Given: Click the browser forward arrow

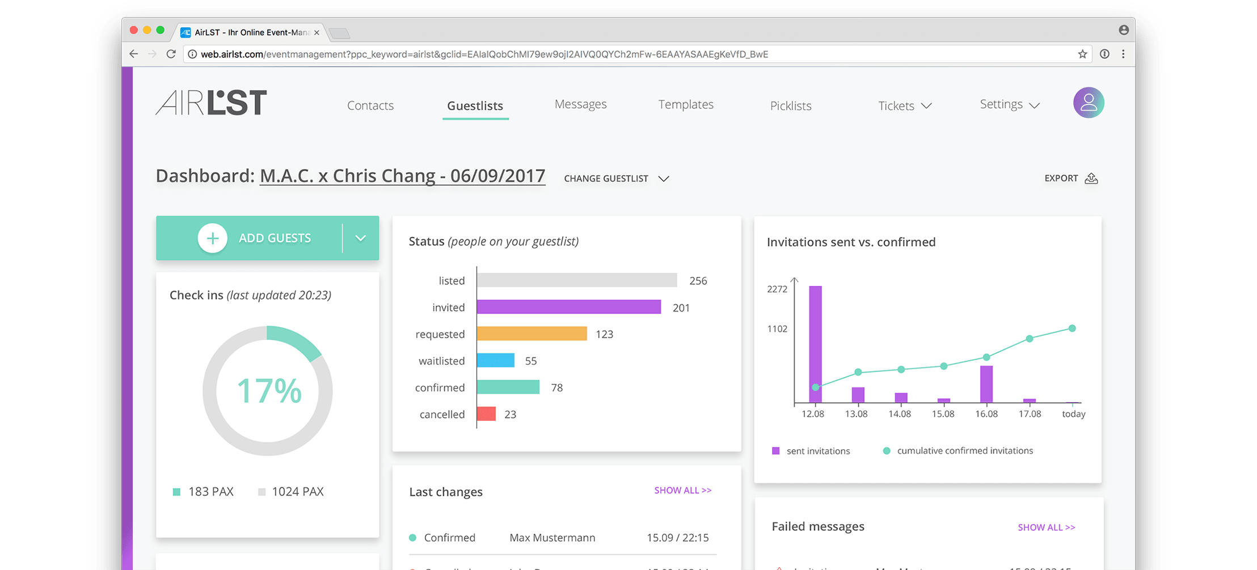Looking at the screenshot, I should [x=152, y=54].
